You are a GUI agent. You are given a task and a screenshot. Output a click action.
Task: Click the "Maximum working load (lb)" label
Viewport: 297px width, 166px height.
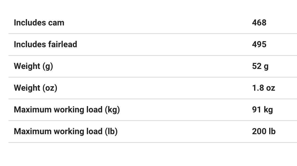[x=66, y=132]
